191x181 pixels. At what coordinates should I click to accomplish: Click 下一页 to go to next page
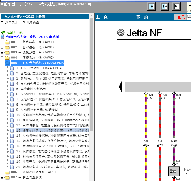point(142,17)
